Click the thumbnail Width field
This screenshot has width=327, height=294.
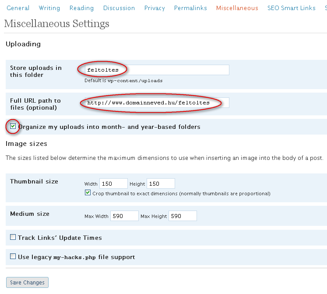[x=113, y=183]
